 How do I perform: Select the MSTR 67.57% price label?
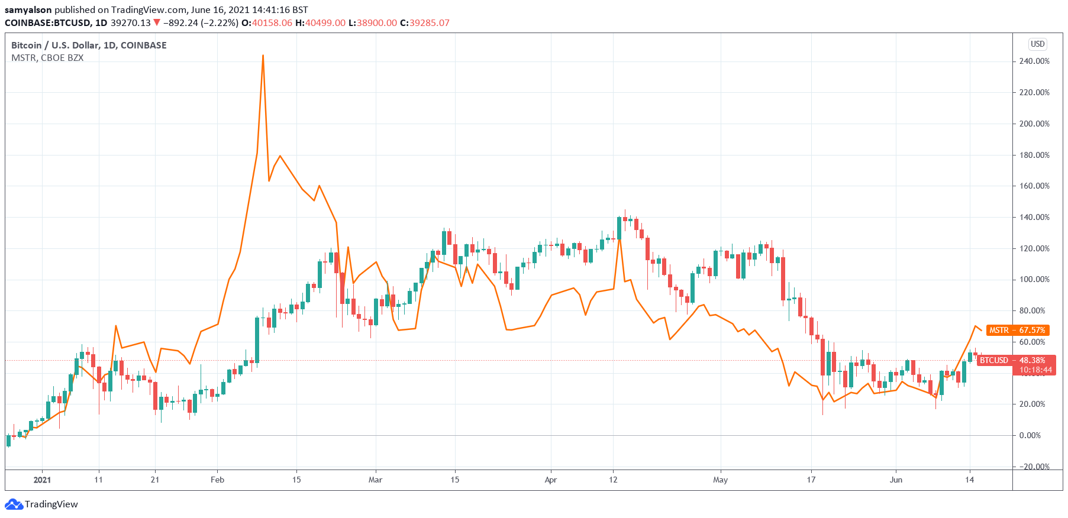coord(1018,330)
